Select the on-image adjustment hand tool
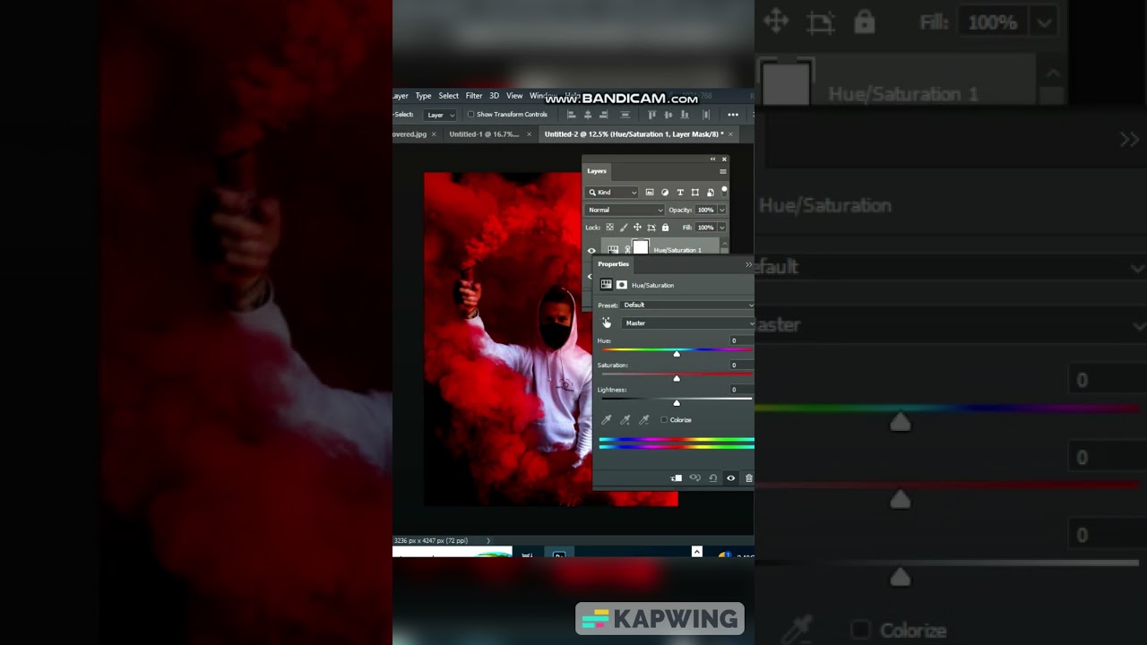The image size is (1147, 645). click(x=607, y=322)
